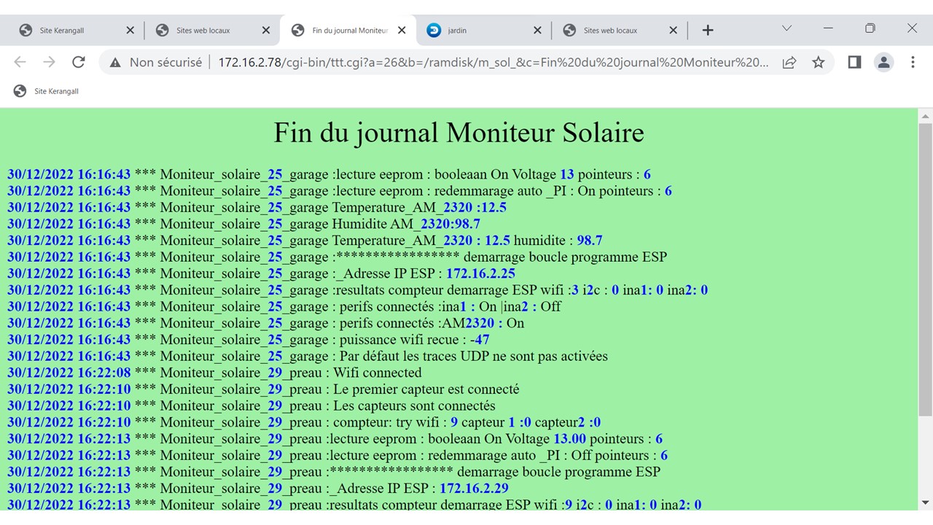The height and width of the screenshot is (525, 933).
Task: Bookmark this page with the star icon
Action: coord(819,63)
